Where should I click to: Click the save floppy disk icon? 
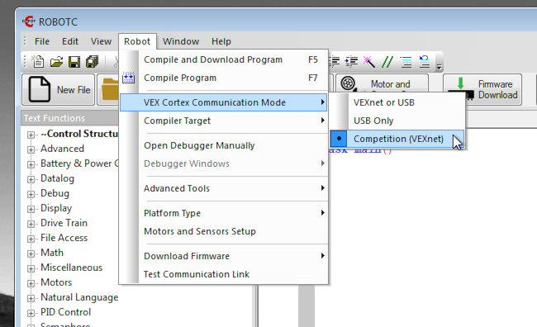coord(74,62)
